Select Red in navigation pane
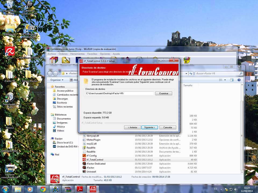This screenshot has width=258, height=193. tap(57, 154)
